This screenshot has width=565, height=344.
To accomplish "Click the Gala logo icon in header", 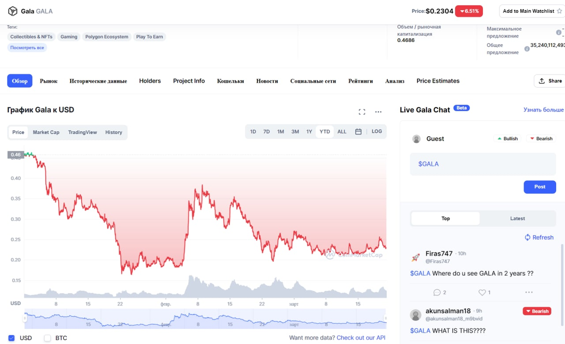I will [13, 11].
